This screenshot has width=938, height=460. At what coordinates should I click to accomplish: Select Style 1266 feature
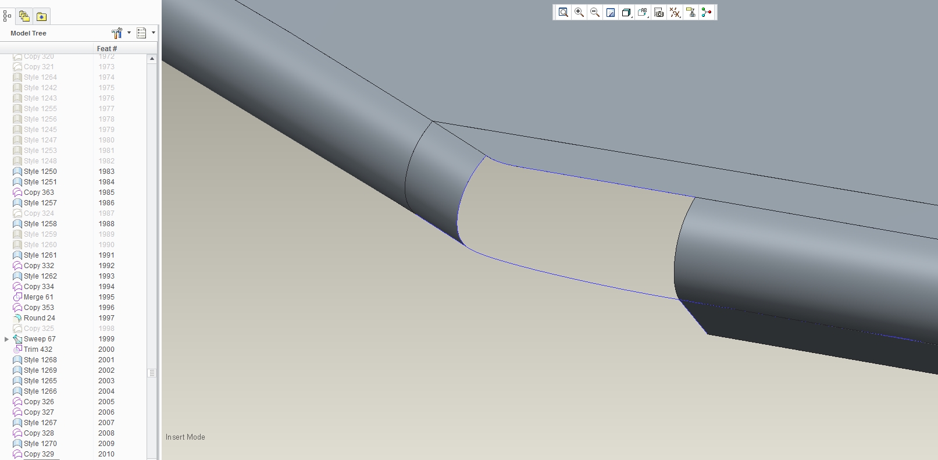35,391
